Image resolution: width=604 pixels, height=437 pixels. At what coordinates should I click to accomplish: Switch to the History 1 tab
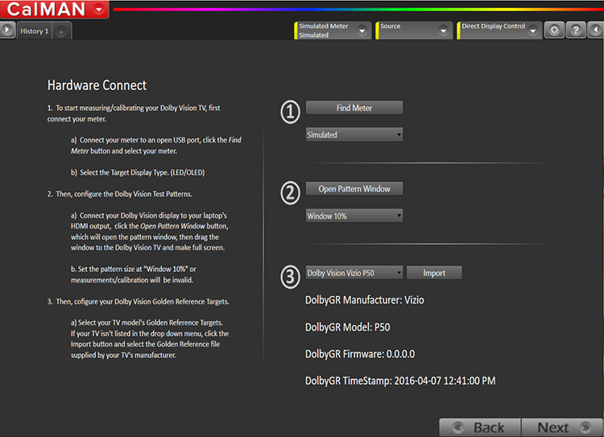[x=35, y=31]
